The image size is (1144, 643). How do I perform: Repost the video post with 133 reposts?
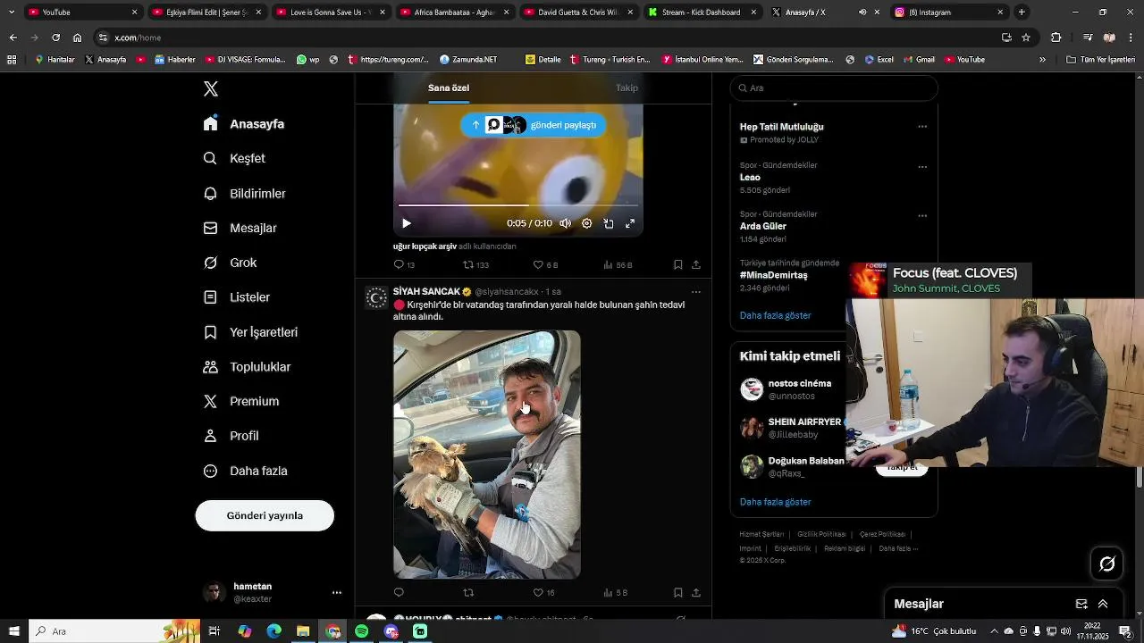click(x=475, y=265)
